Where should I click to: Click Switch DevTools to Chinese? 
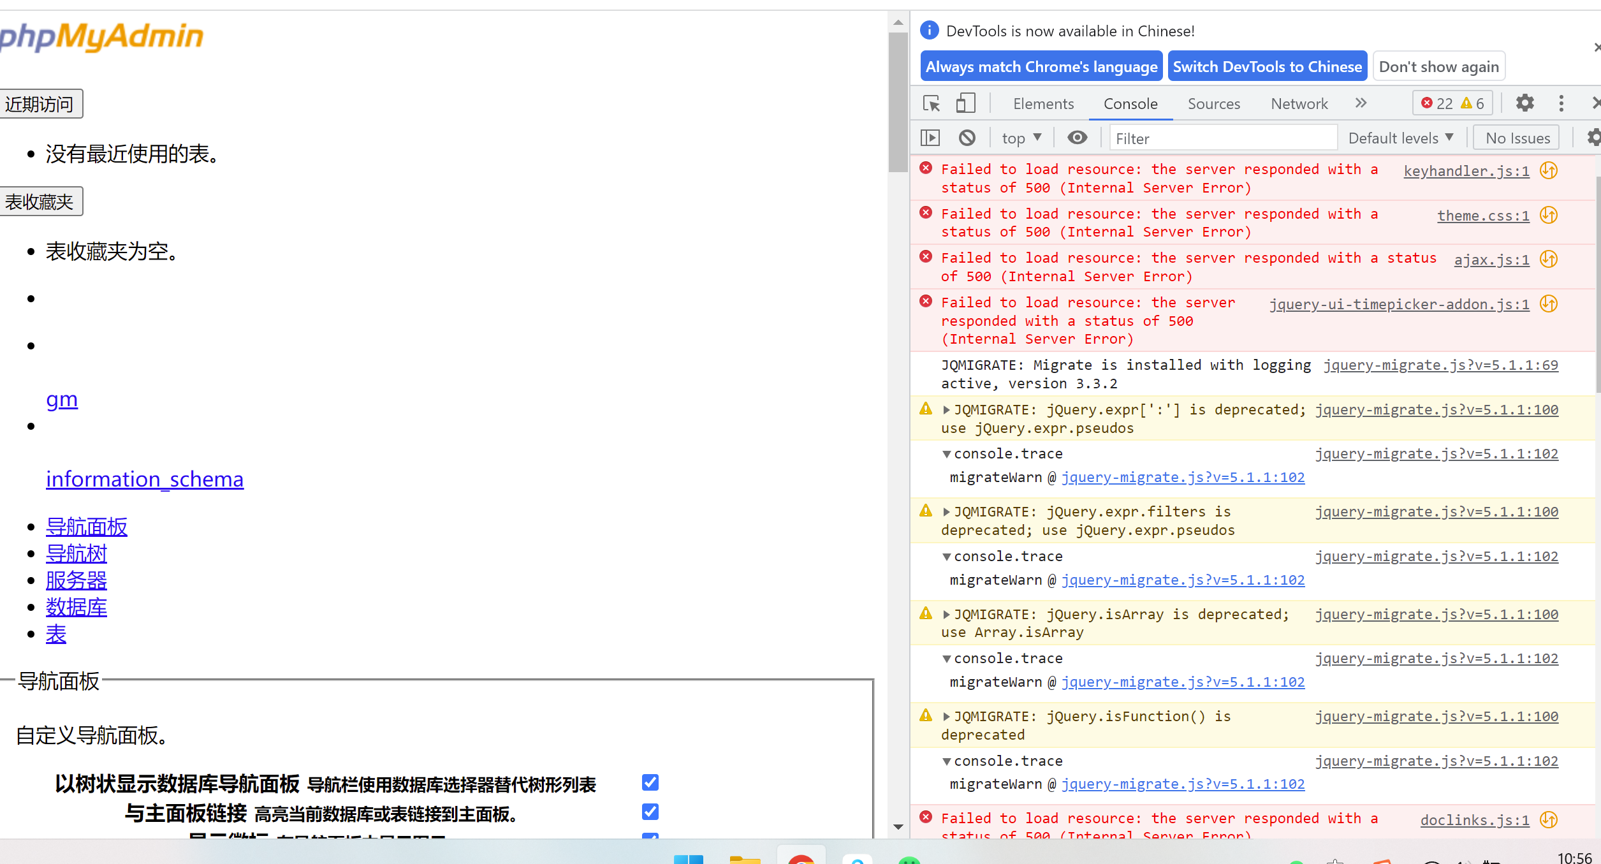click(x=1267, y=66)
